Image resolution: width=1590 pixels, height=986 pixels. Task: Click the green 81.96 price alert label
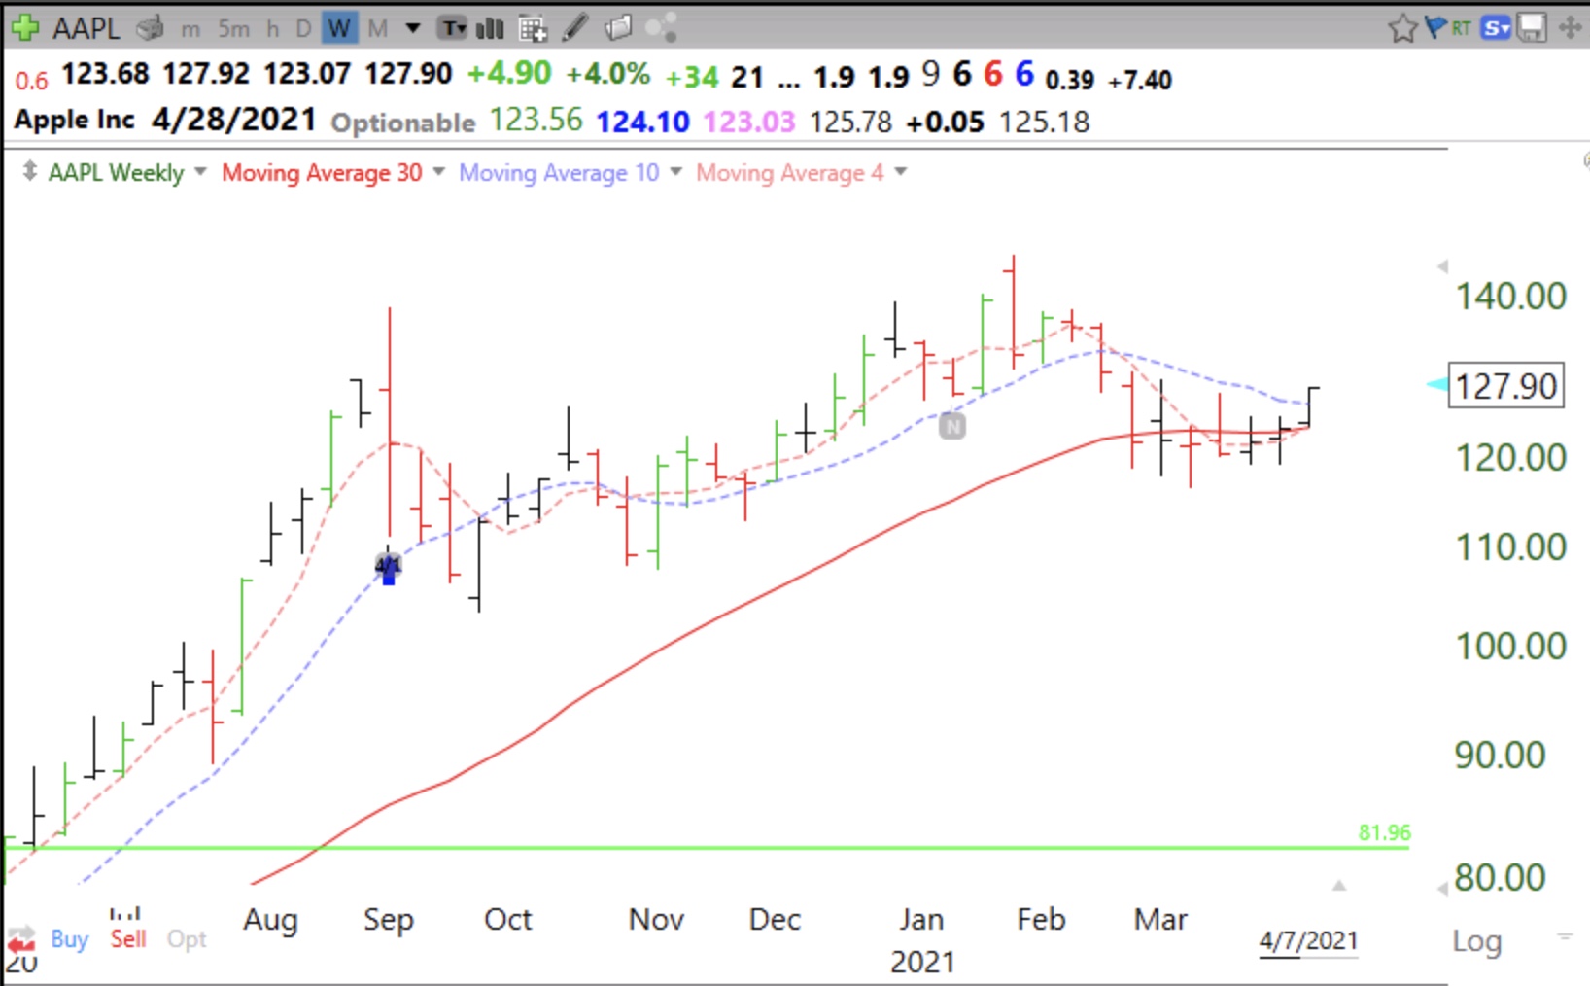(1384, 832)
